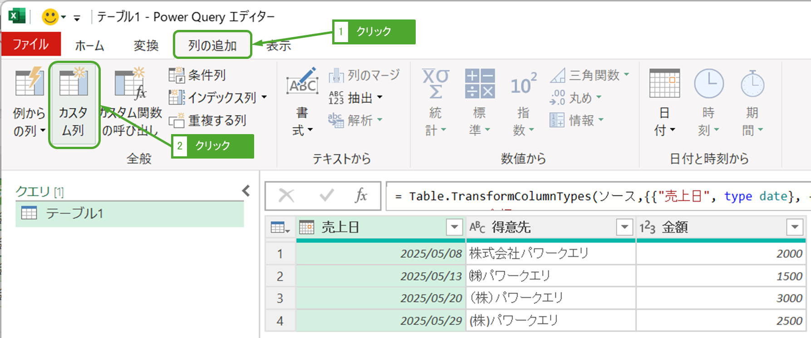
Task: Click the 統計 sigma icon
Action: coord(435,83)
